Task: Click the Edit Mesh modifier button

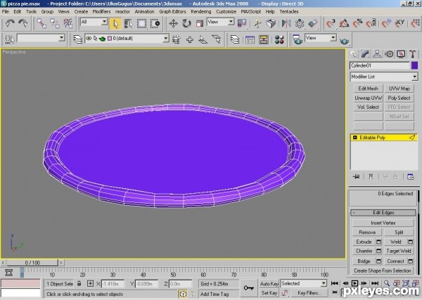Action: tap(368, 89)
